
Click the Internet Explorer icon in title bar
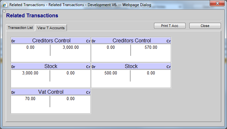point(5,4)
